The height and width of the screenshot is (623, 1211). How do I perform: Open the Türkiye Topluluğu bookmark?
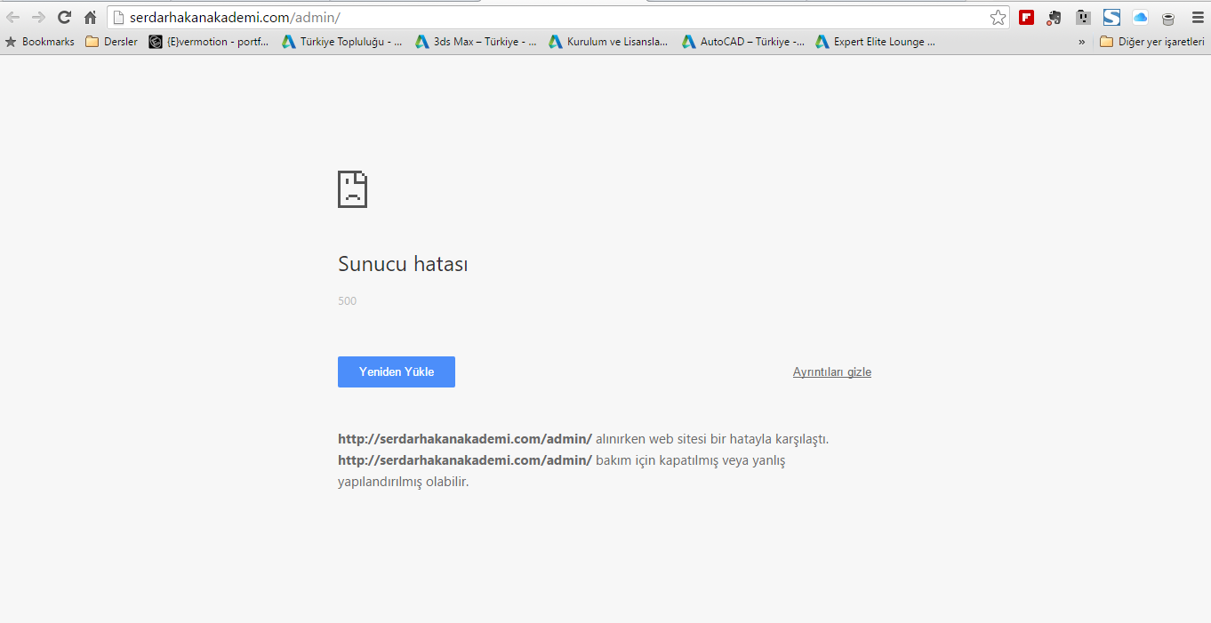pos(342,41)
